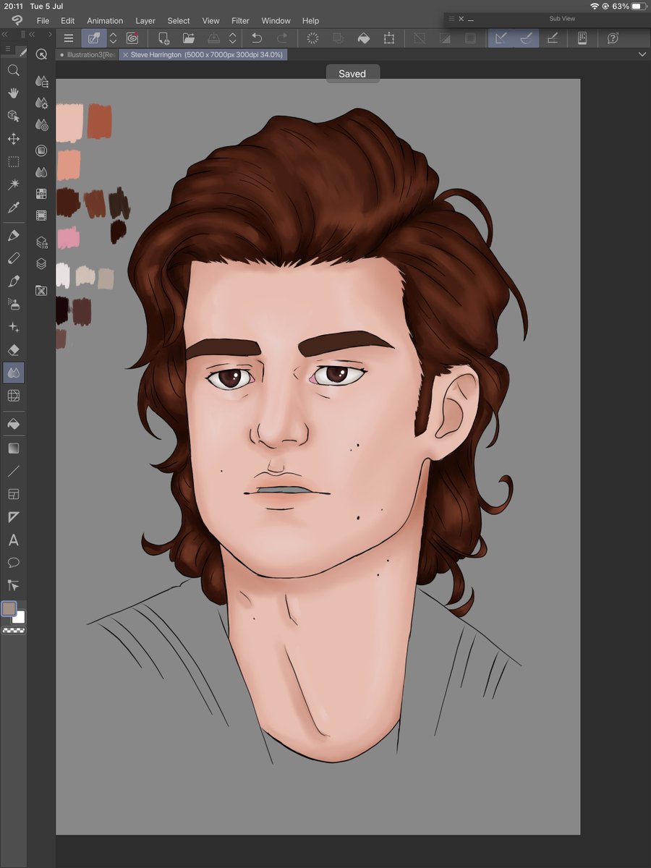Open the Quick Access palette icon

pos(41,54)
